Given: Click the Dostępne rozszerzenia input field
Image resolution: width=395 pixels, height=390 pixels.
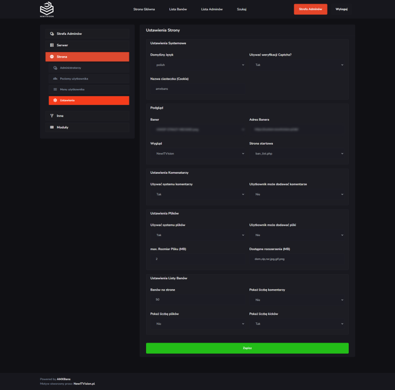Looking at the screenshot, I should 297,259.
